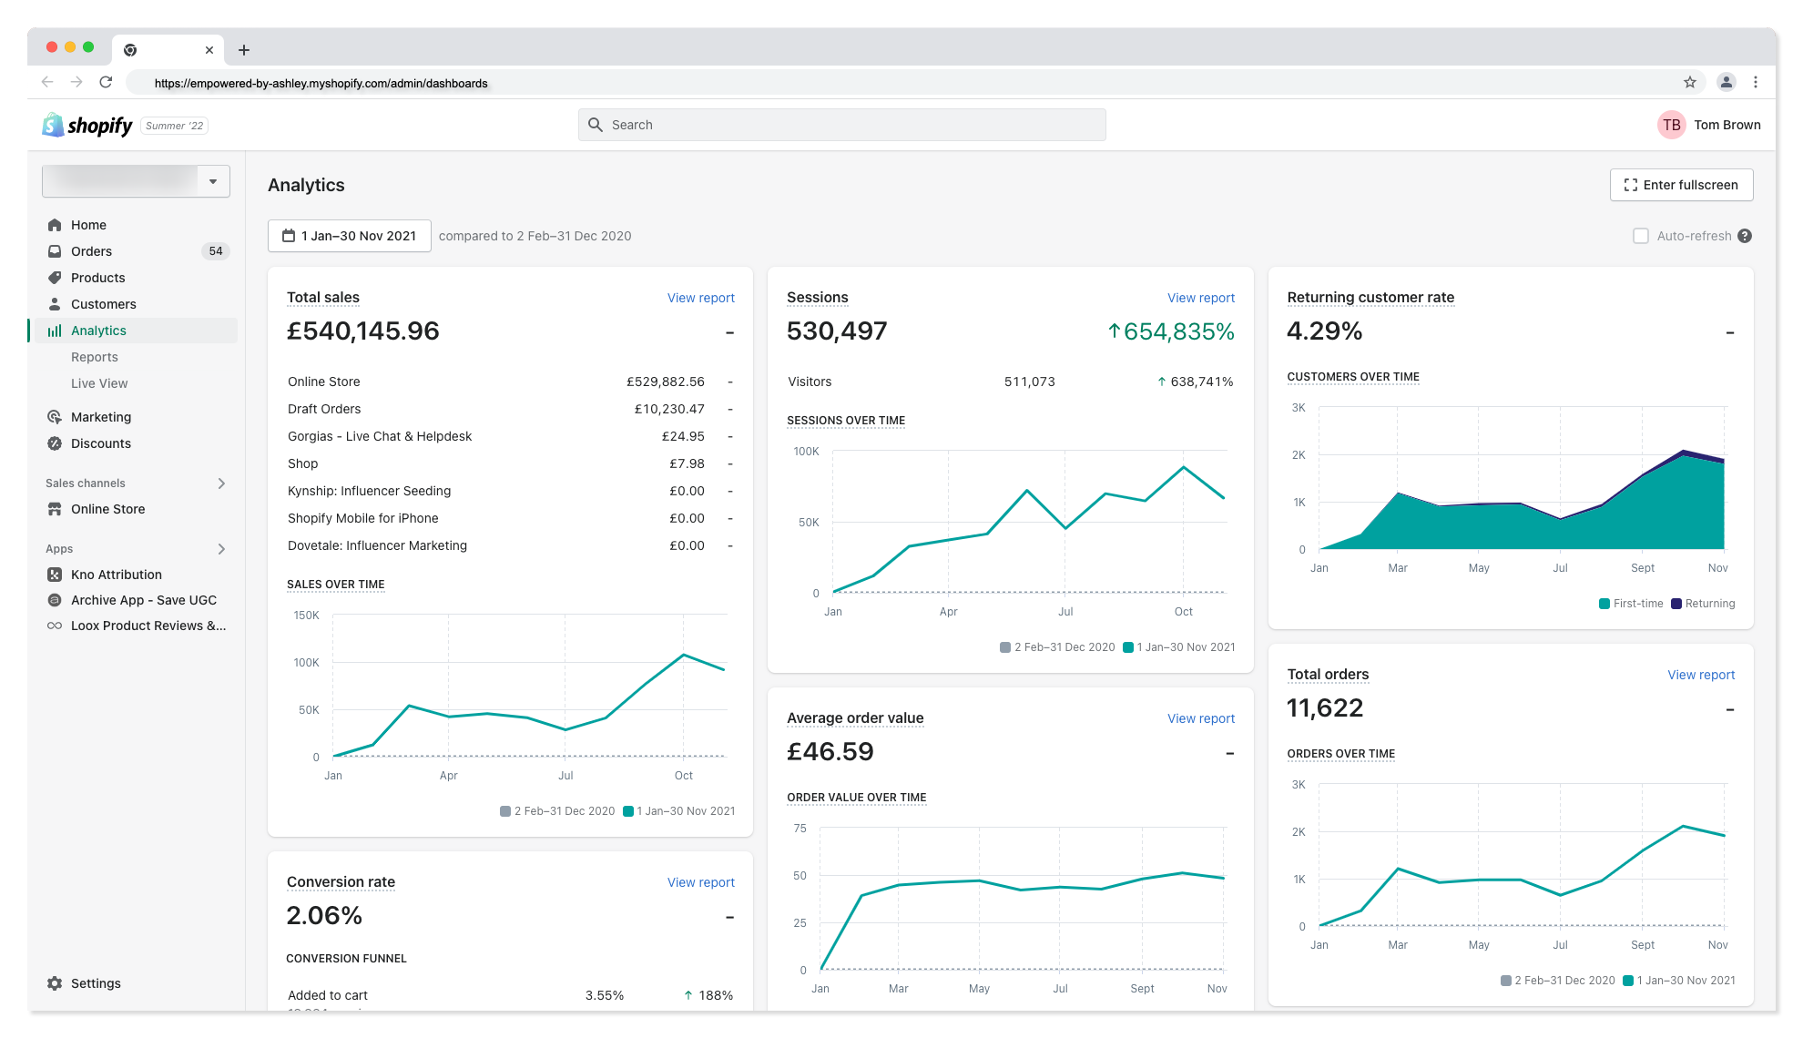Click the Enter fullscreen button
The image size is (1803, 1038).
click(1681, 185)
